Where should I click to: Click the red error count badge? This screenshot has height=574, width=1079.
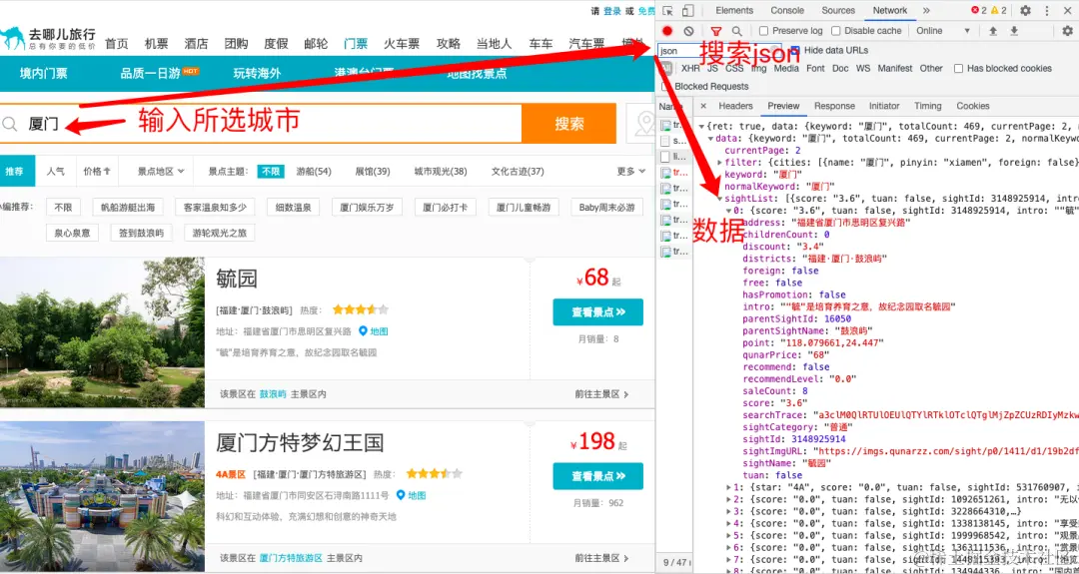coord(978,10)
